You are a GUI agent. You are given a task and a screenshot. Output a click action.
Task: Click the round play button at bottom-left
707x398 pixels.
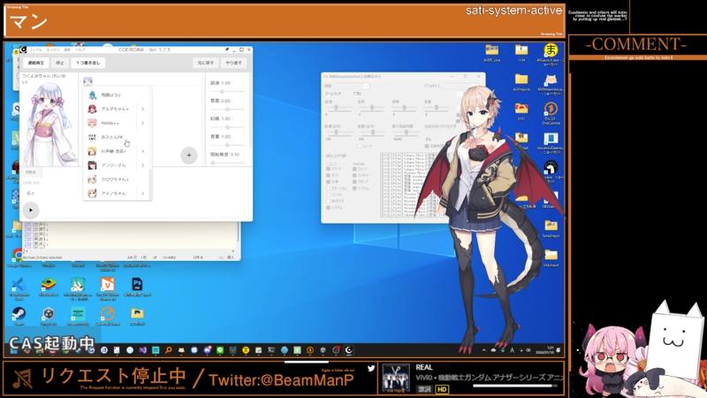pyautogui.click(x=31, y=210)
